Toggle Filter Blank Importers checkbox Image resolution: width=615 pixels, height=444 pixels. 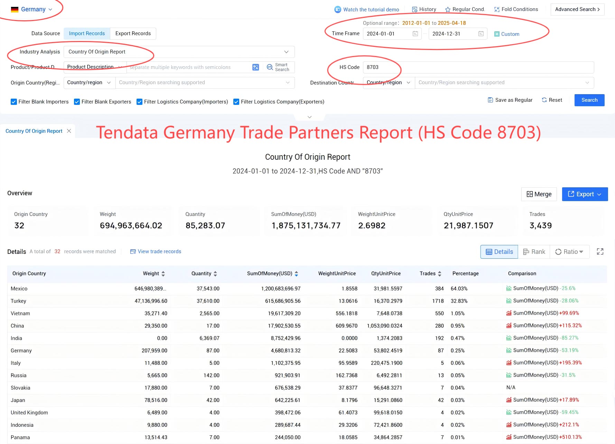click(14, 102)
